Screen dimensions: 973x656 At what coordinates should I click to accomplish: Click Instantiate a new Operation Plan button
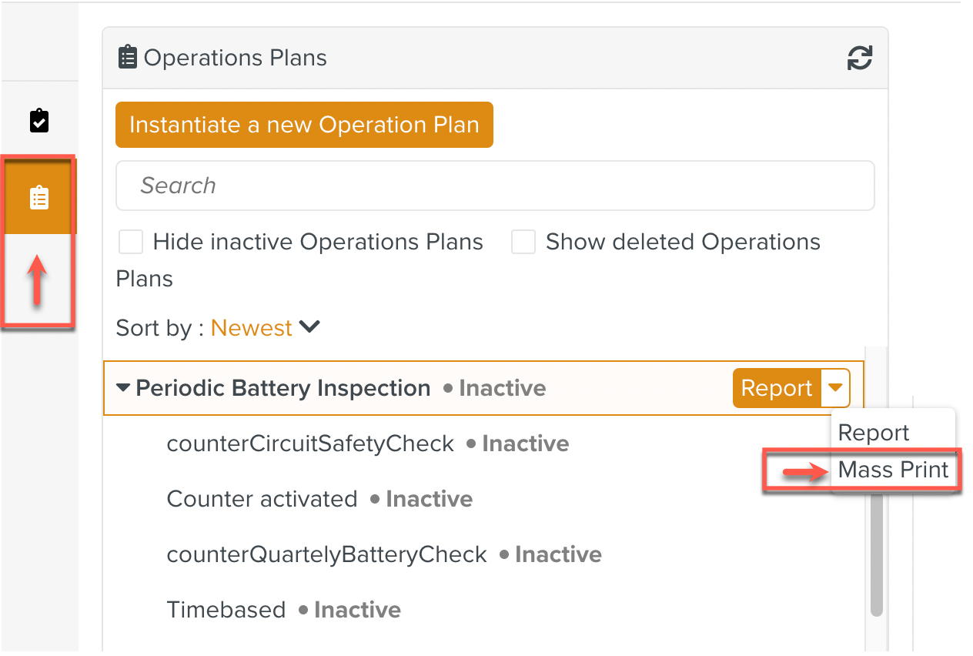[x=304, y=125]
